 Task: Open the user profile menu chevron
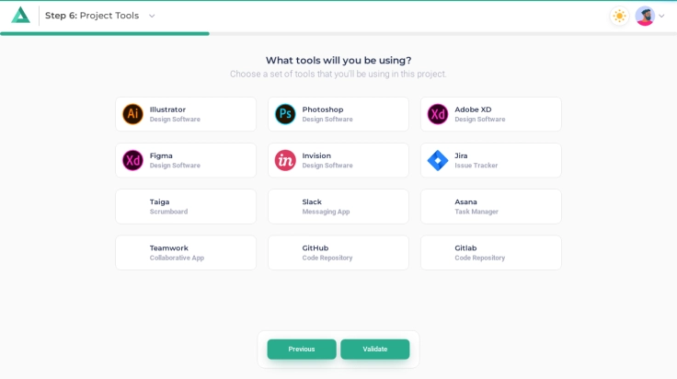click(x=661, y=16)
